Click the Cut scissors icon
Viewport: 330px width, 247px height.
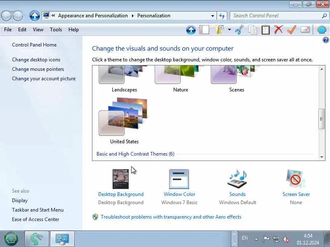point(239,30)
